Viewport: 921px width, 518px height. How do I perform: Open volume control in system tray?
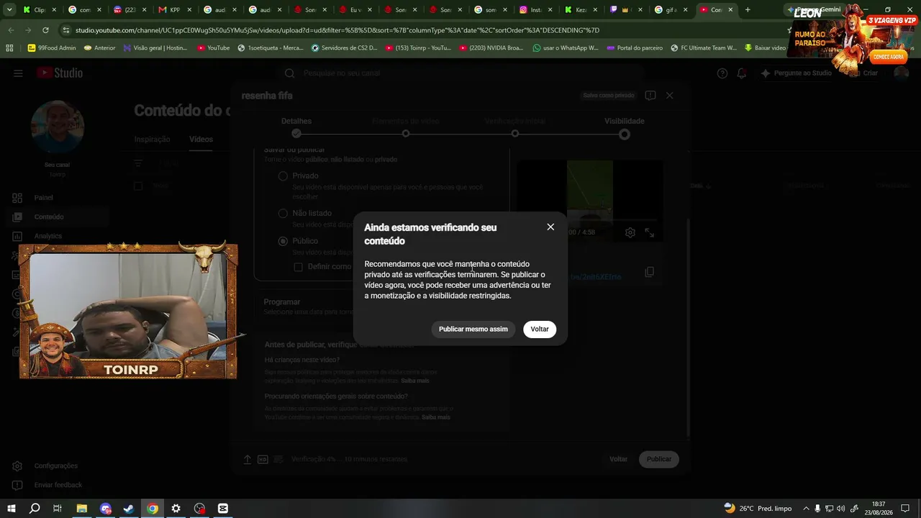tap(840, 509)
